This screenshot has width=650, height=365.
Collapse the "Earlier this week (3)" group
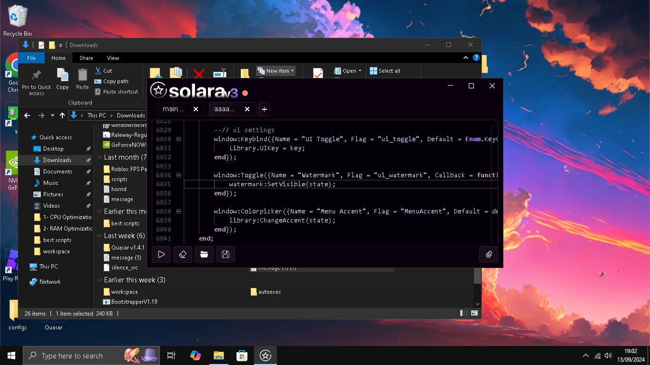click(99, 280)
